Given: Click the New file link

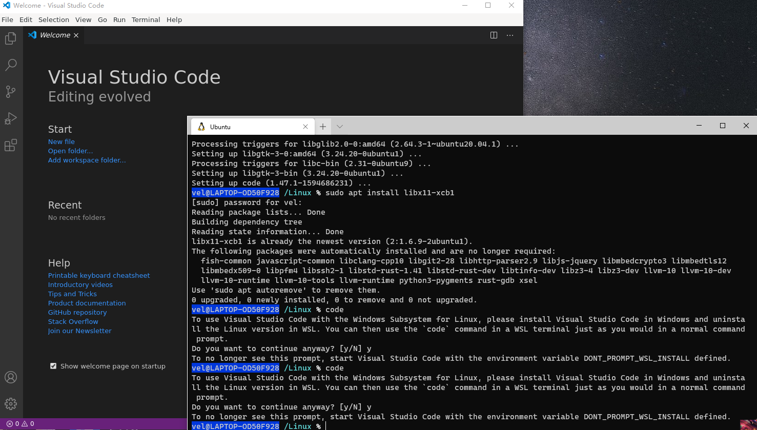Looking at the screenshot, I should pos(61,141).
